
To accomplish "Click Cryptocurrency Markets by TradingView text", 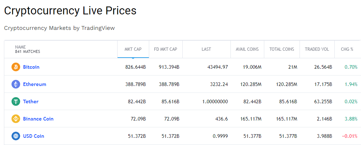I will pyautogui.click(x=59, y=28).
